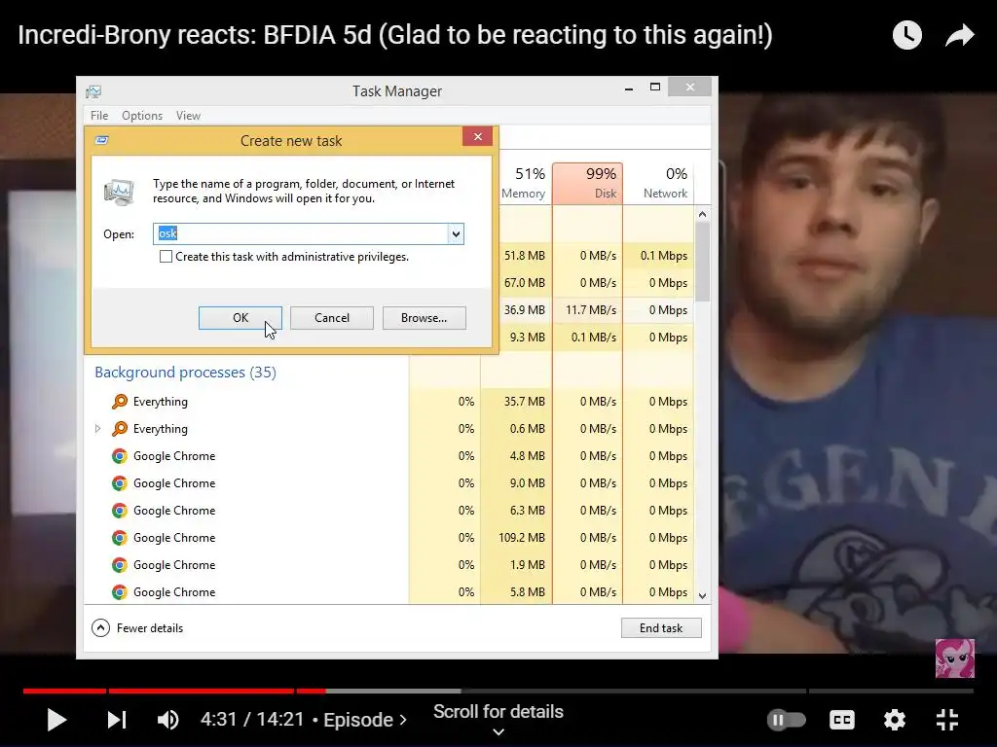Click the Cancel button
This screenshot has height=747, width=997.
point(332,318)
